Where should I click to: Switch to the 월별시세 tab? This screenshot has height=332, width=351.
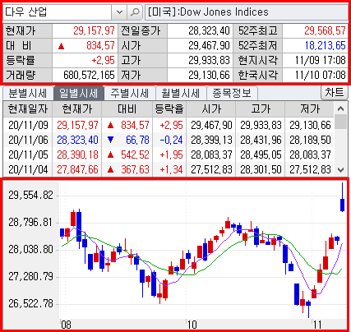(x=181, y=94)
